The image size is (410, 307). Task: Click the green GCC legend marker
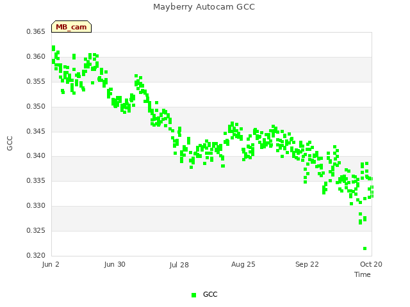click(x=193, y=295)
